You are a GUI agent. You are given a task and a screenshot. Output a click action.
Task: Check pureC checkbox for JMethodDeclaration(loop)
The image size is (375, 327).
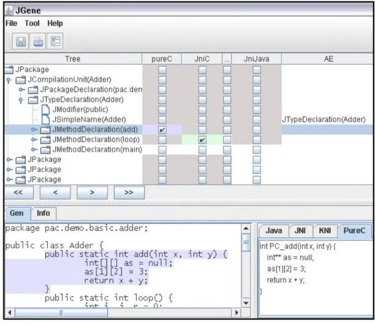click(x=162, y=140)
